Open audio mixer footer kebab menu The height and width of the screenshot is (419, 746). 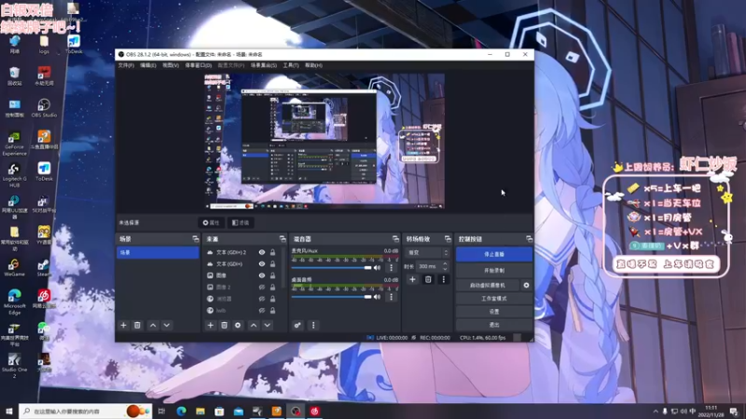pos(313,325)
